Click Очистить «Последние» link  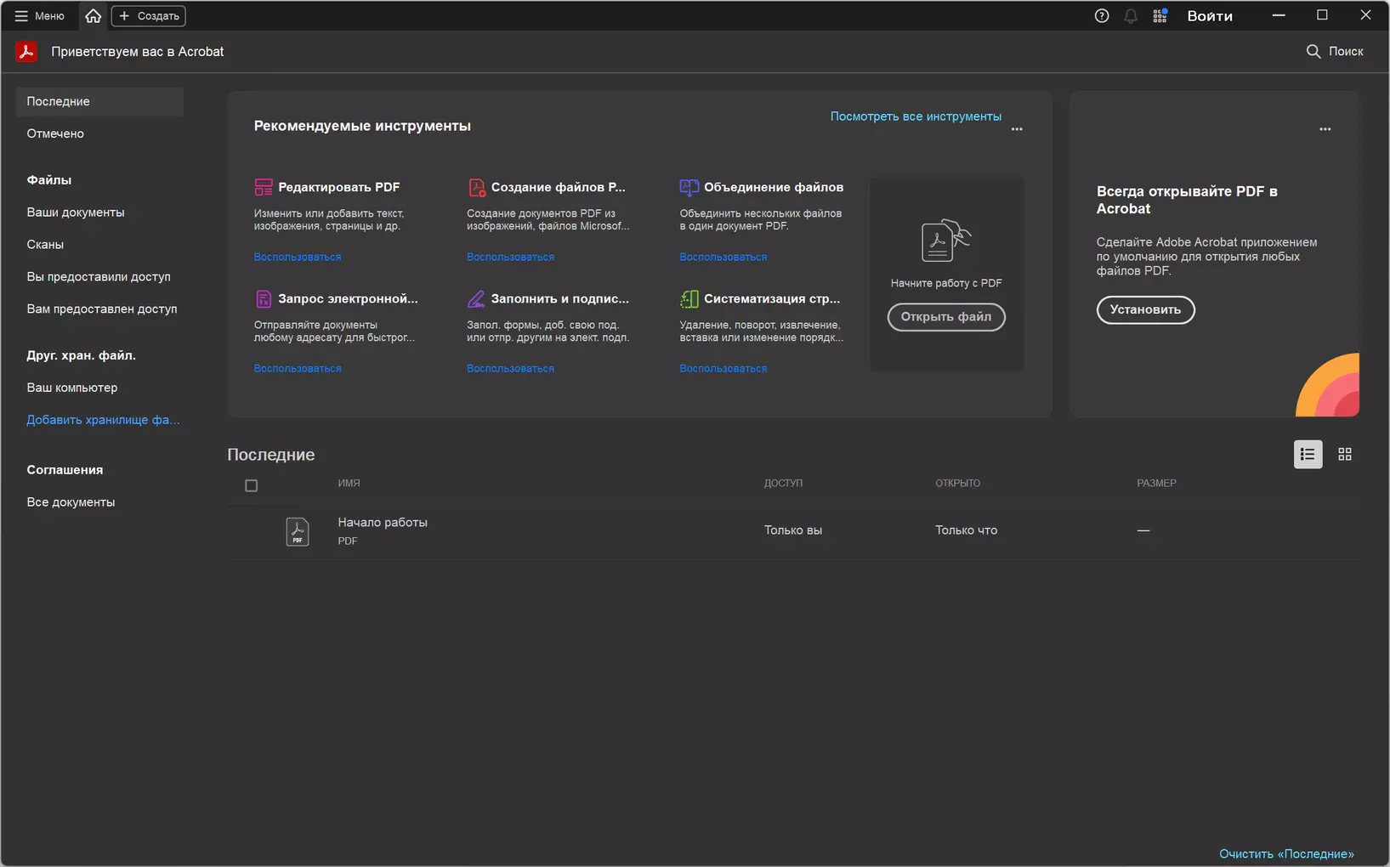(1286, 853)
